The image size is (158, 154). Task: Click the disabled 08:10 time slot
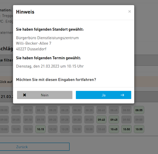point(28,110)
